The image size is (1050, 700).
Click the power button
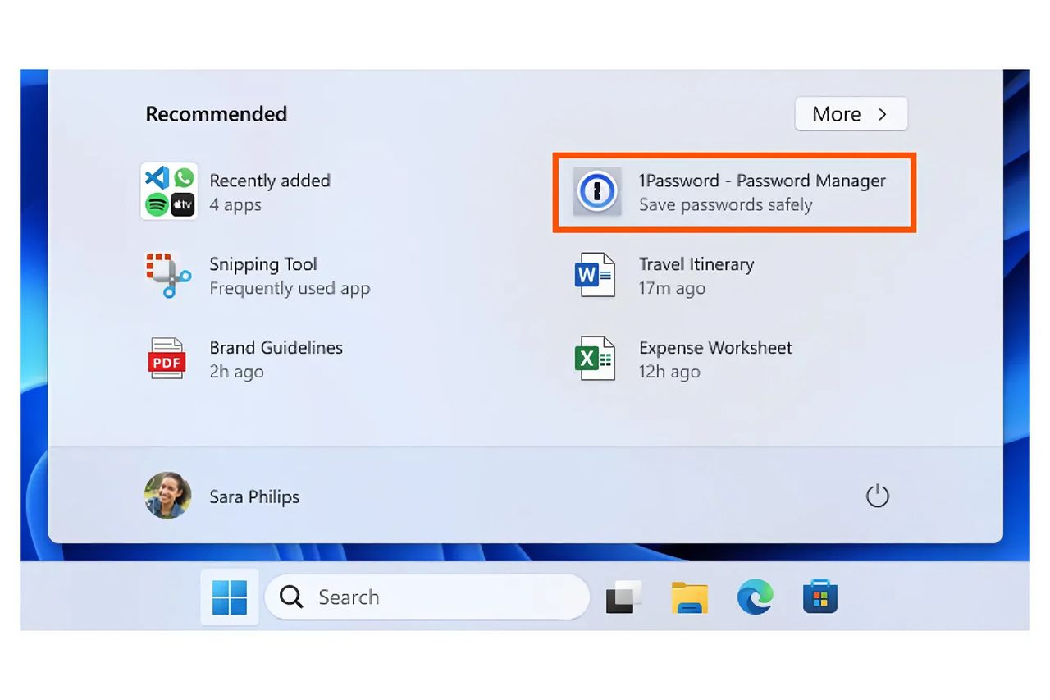[877, 496]
